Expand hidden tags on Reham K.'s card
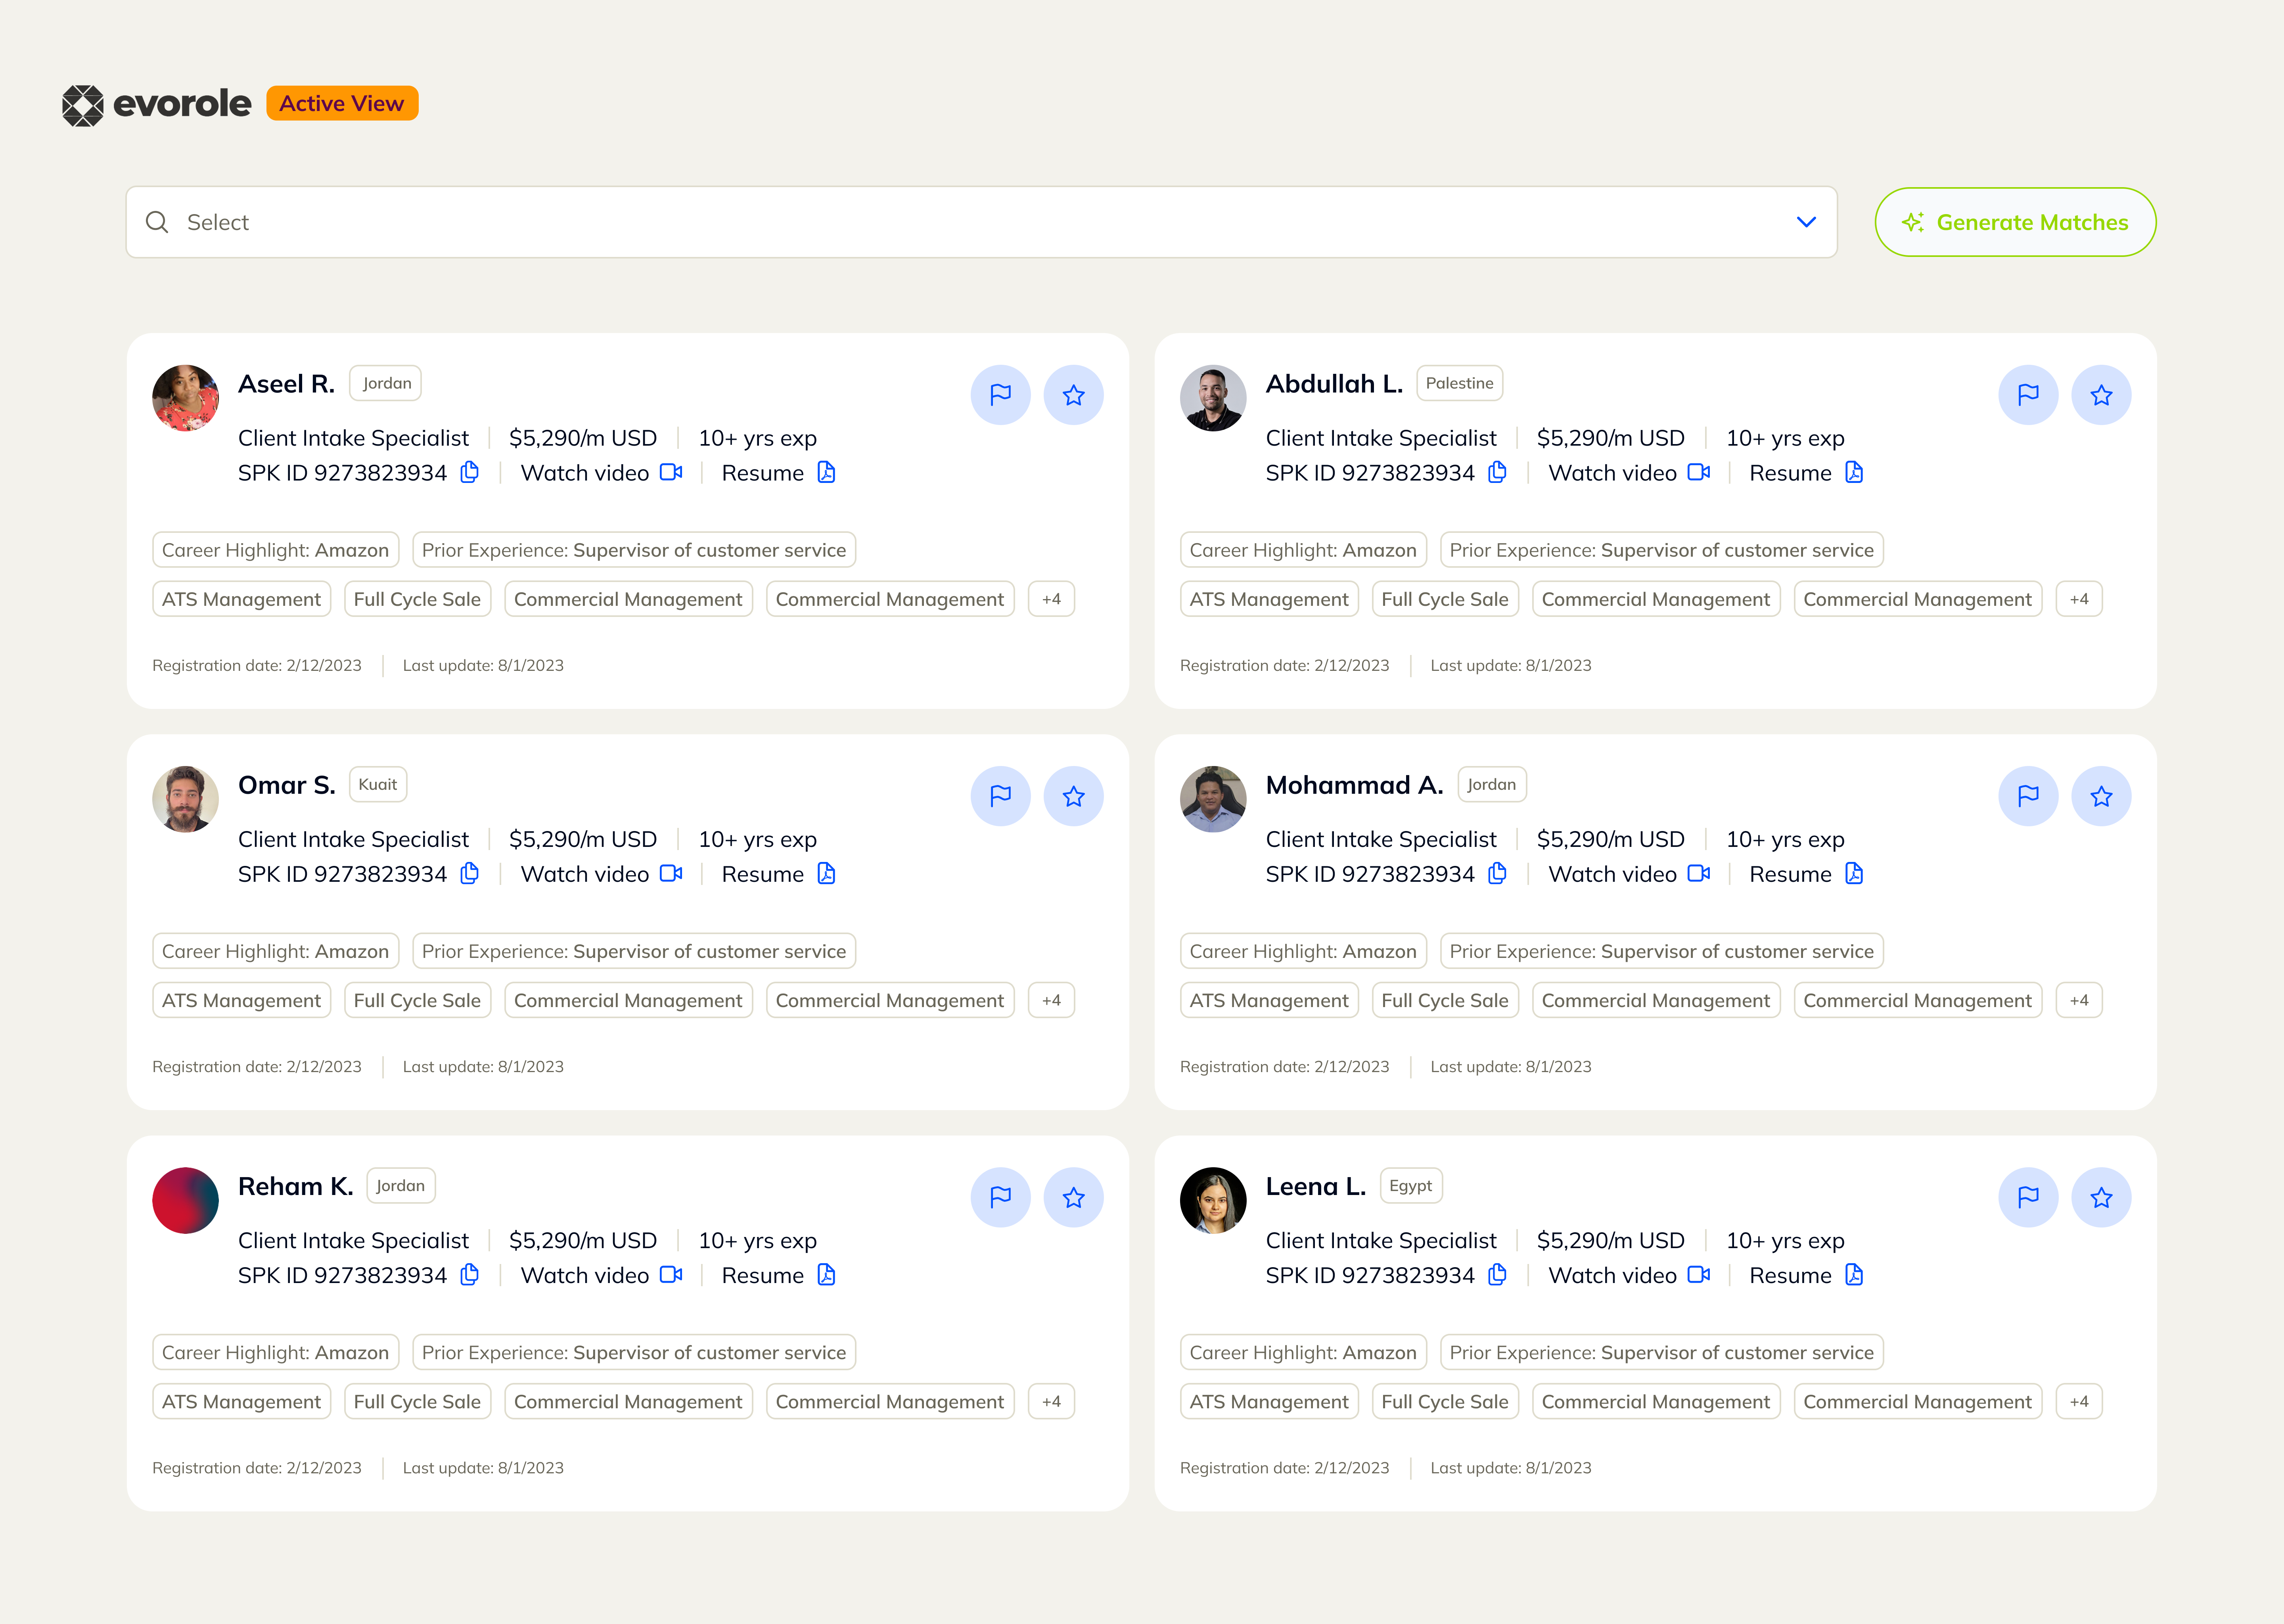 click(1051, 1401)
